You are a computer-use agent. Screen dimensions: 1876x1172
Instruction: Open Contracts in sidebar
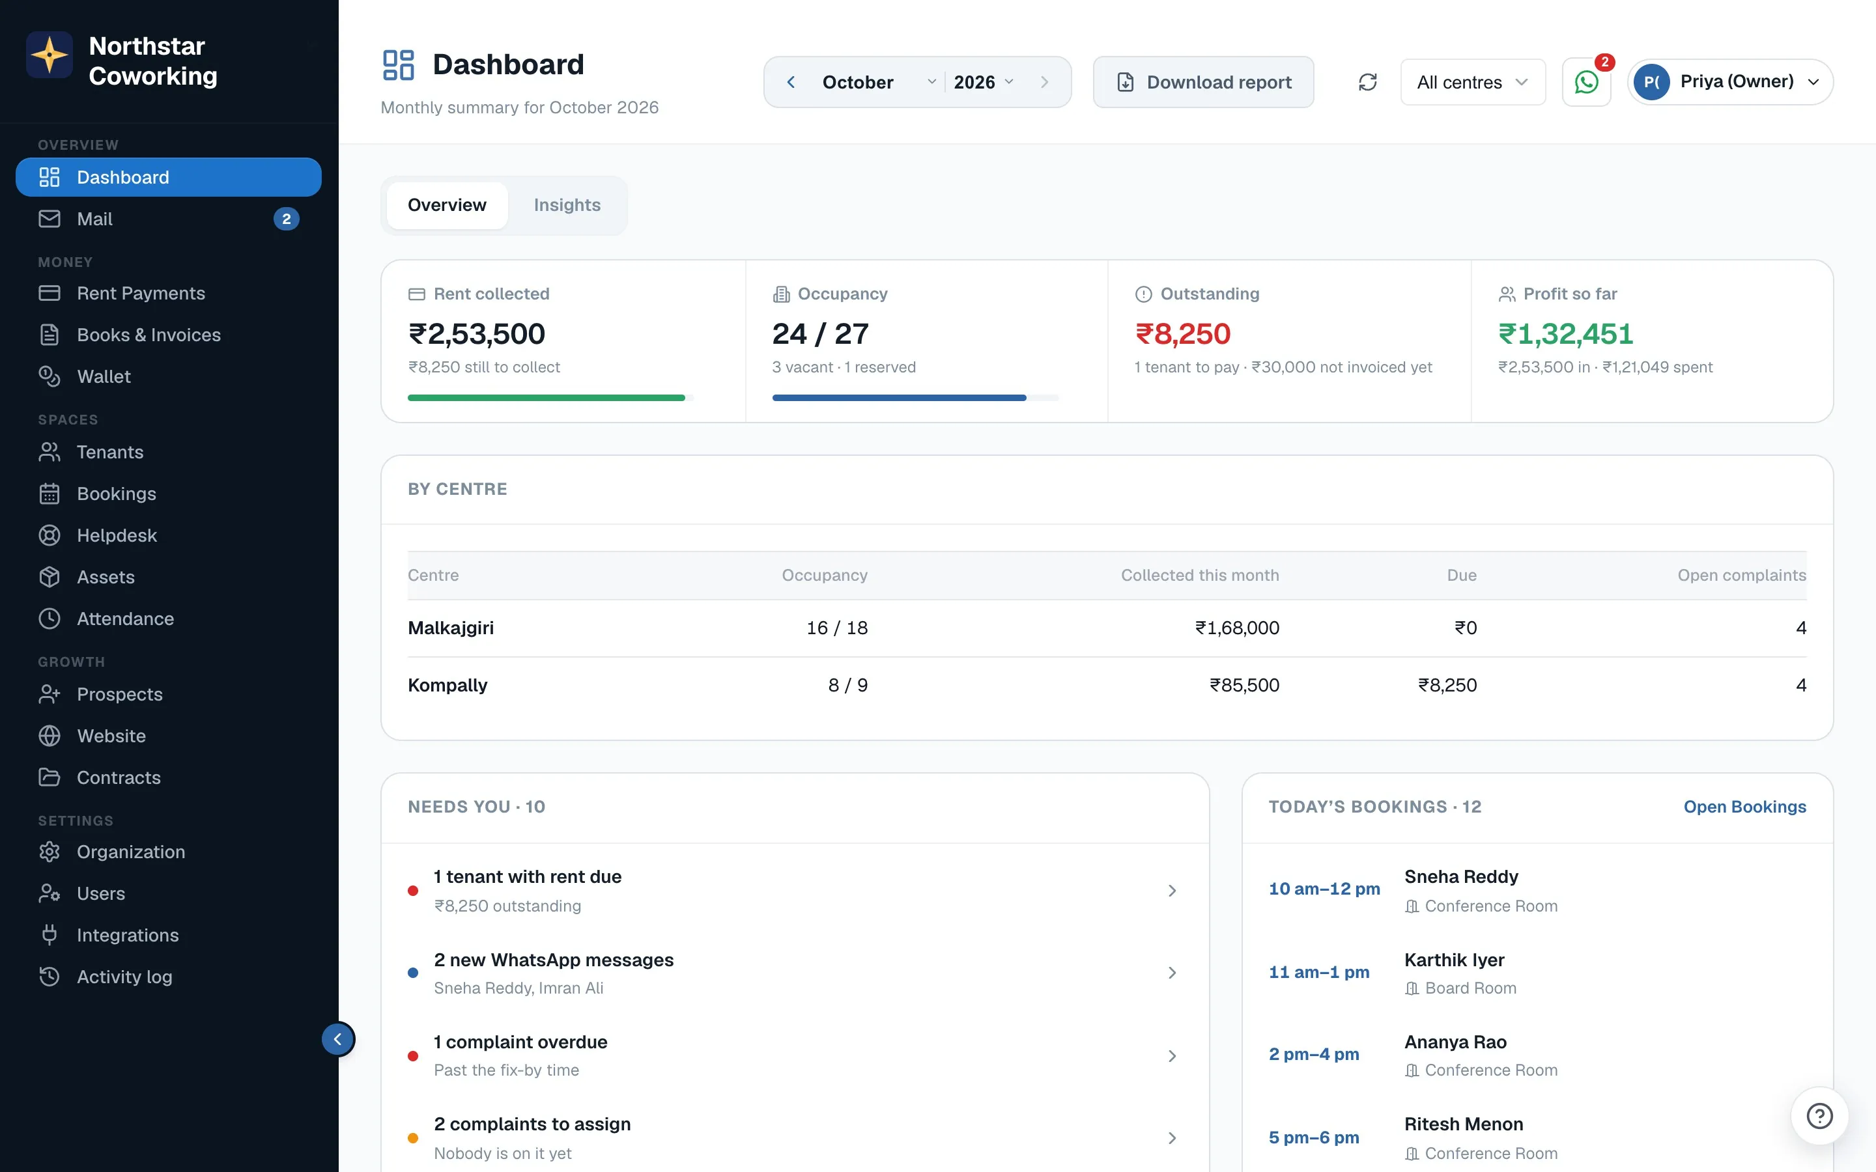tap(168, 777)
